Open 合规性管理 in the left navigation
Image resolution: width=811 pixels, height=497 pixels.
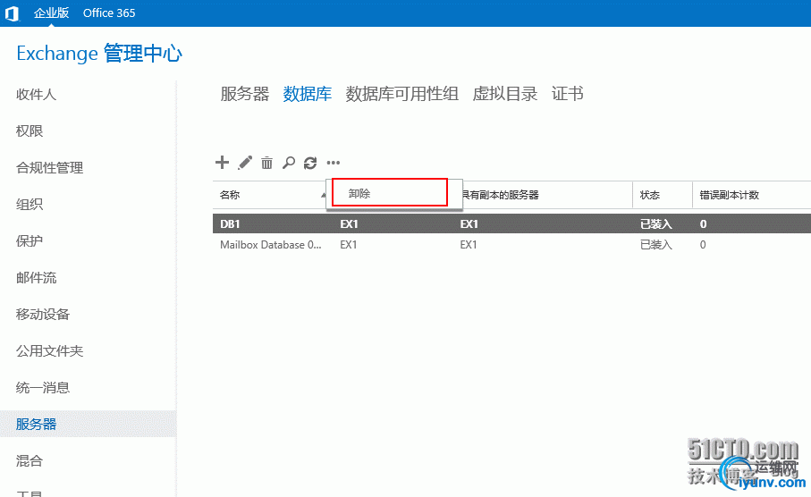[x=50, y=167]
